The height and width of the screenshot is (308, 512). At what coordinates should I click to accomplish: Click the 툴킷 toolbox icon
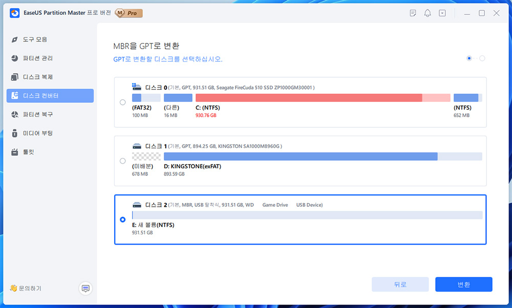click(x=14, y=152)
